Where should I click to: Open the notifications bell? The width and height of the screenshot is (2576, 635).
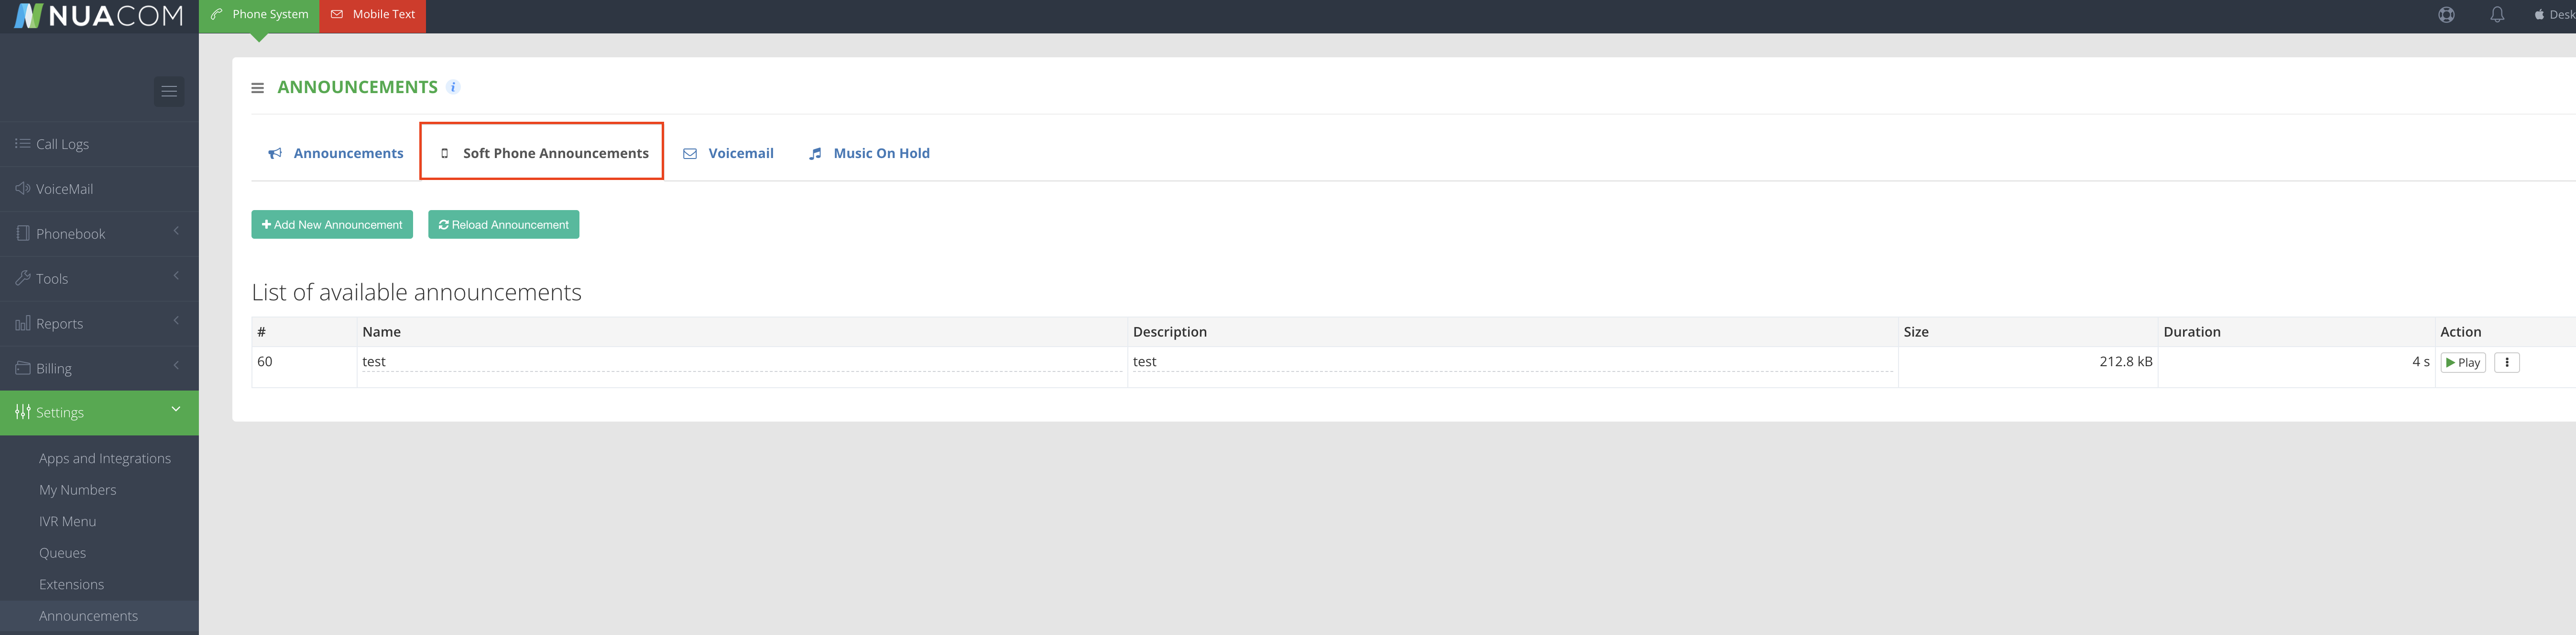coord(2497,15)
